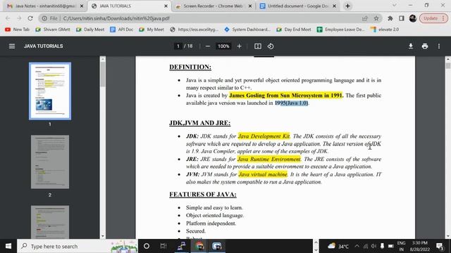Switch to the Untitled document Google Docs tab

coord(297,6)
